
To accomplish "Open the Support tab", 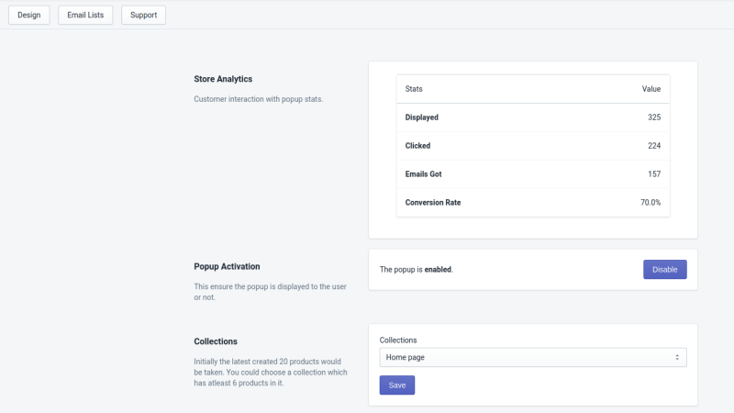I will point(143,15).
